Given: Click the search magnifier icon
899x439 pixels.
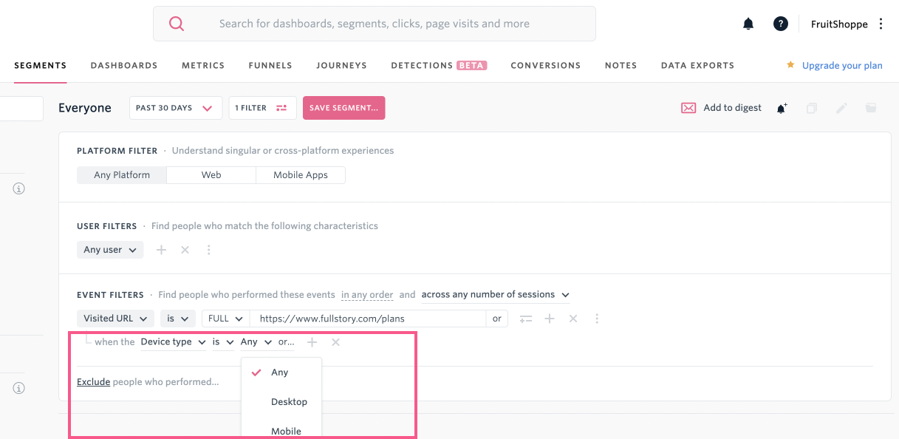Looking at the screenshot, I should (177, 24).
